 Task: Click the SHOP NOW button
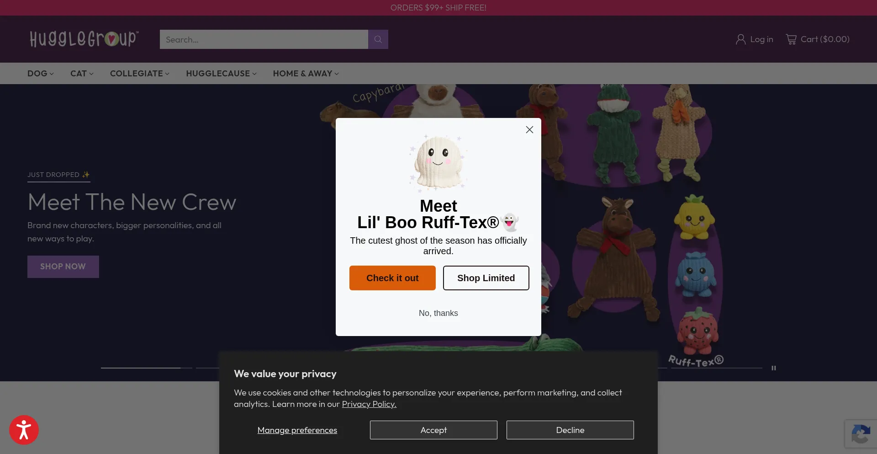coord(63,267)
